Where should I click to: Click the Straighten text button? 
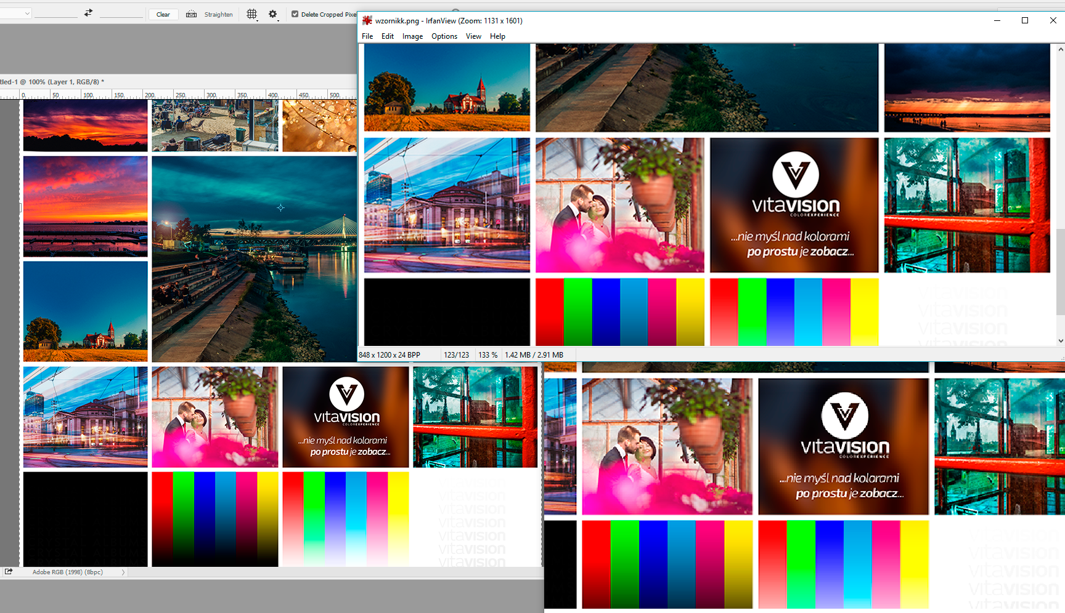[218, 14]
